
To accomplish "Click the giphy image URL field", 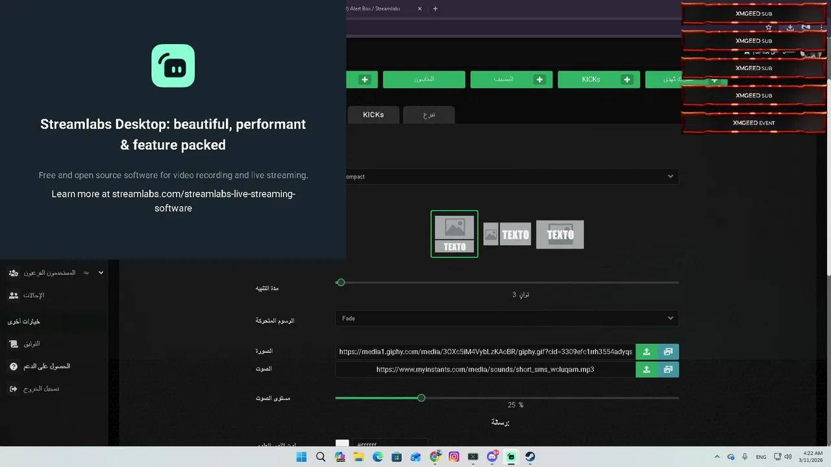I will [486, 352].
